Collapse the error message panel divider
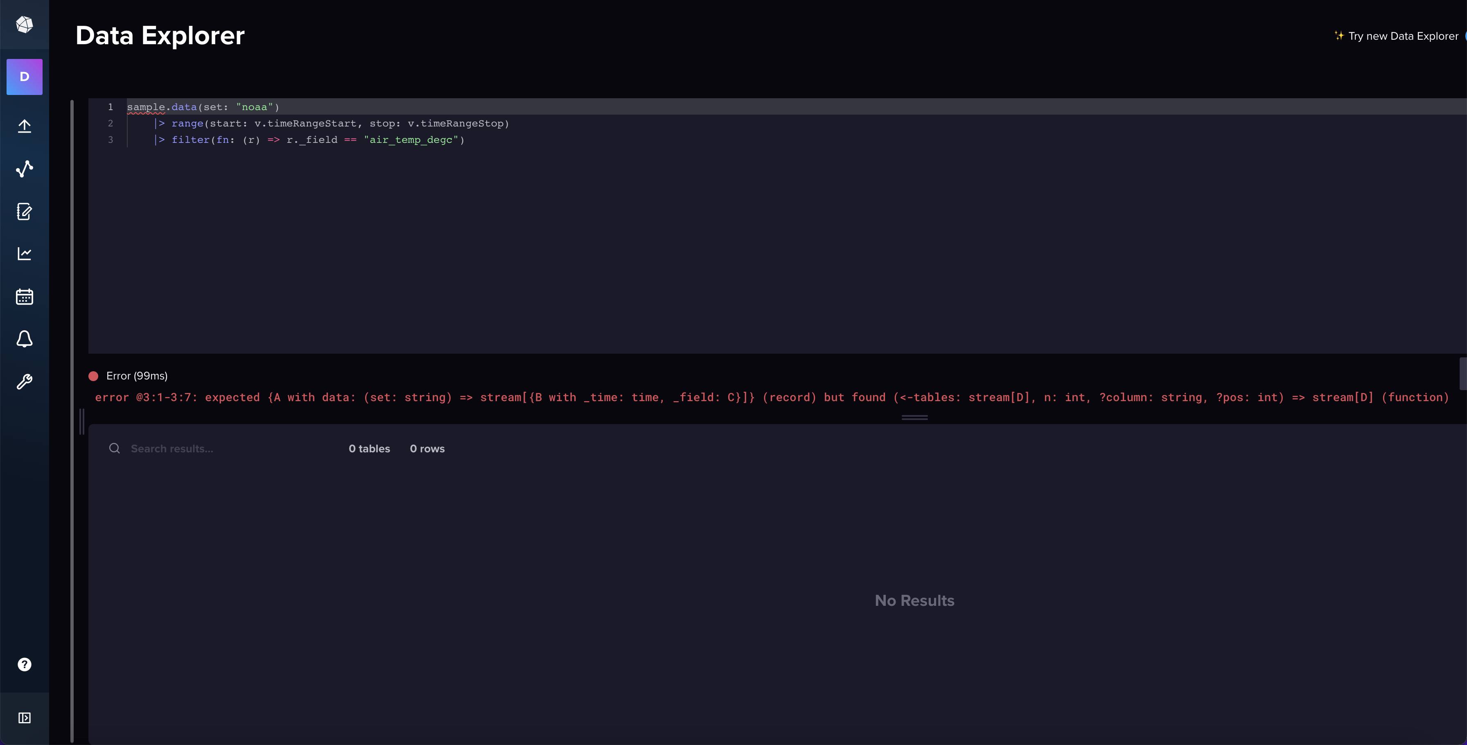This screenshot has height=745, width=1467. point(914,418)
